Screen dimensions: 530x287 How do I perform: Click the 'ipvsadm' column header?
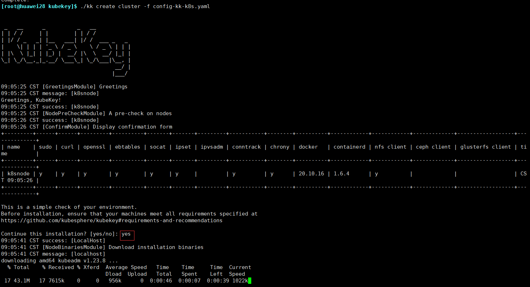[x=212, y=147]
